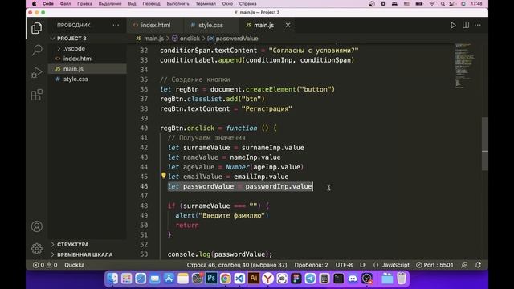Image resolution: width=514 pixels, height=289 pixels.
Task: Open the Manage gear in activity bar
Action: tap(37, 248)
